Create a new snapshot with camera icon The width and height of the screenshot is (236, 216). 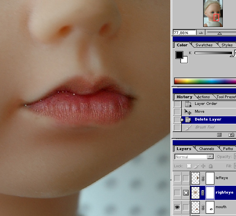[x=231, y=135]
